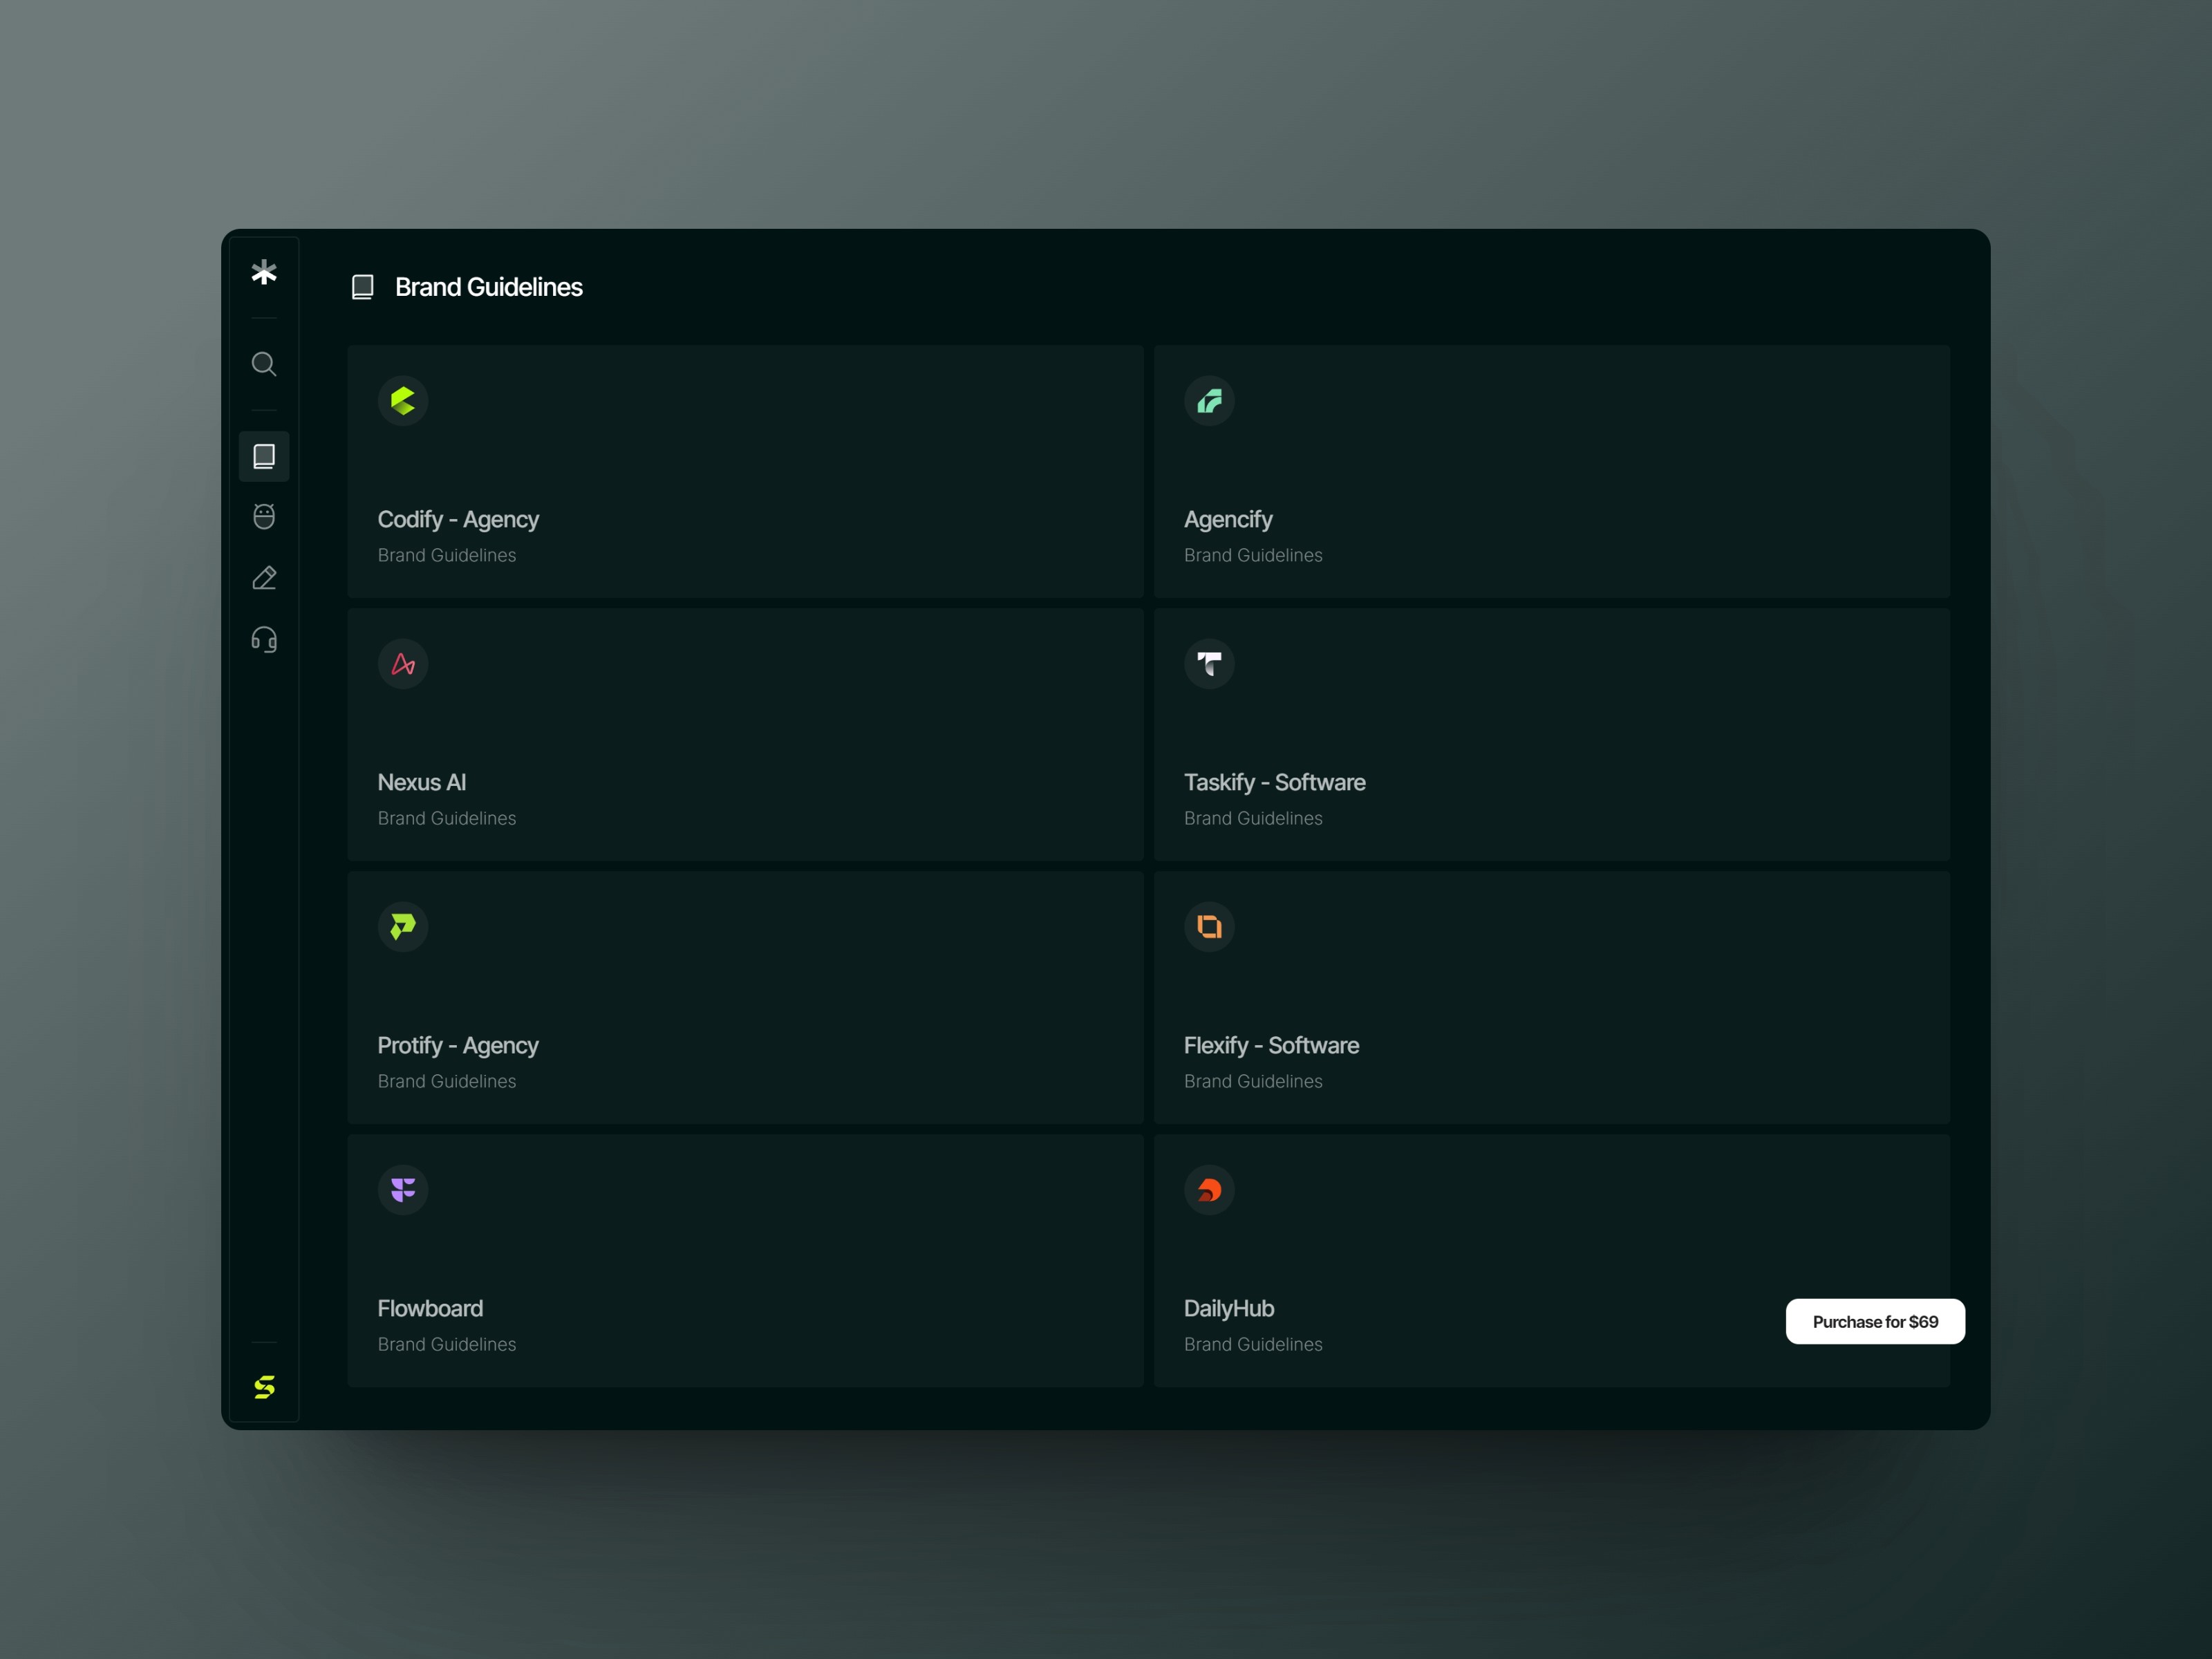Click the Brand Guidelines page header
Viewport: 2212px width, 1659px height.
click(488, 287)
